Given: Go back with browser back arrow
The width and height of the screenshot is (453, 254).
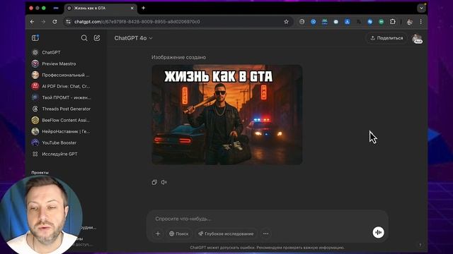Looking at the screenshot, I should [32, 22].
